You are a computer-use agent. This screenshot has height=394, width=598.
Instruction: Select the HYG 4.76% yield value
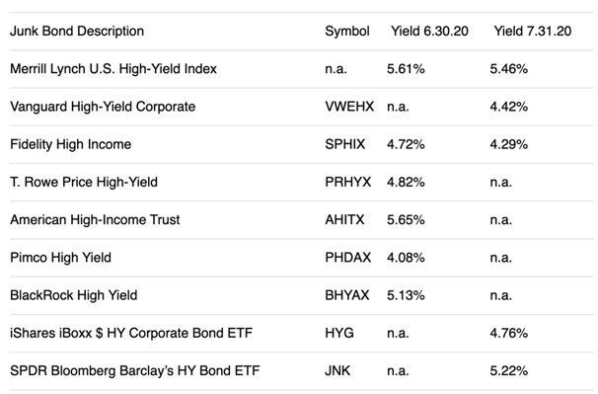tap(509, 333)
